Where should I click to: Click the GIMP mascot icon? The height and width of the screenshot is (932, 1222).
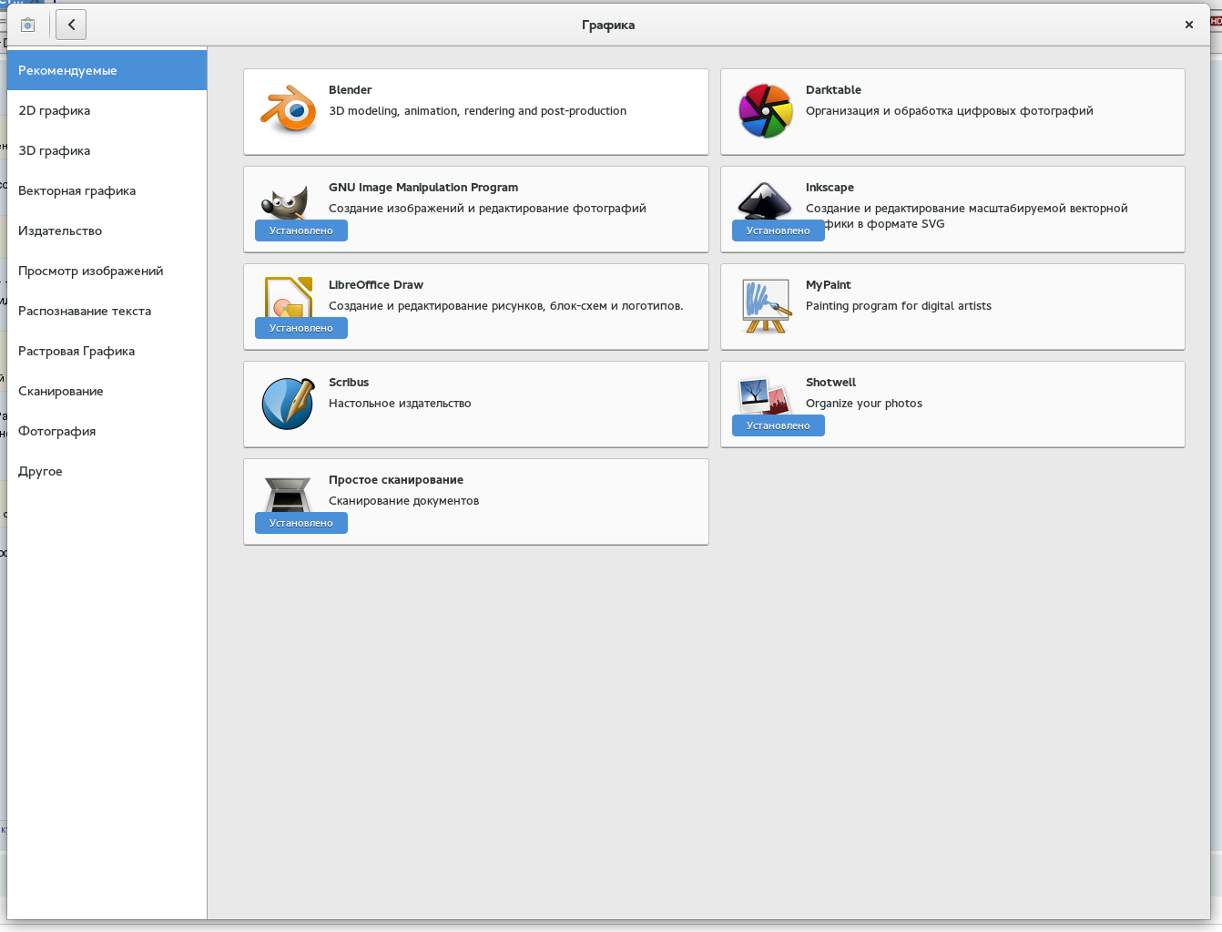[285, 202]
